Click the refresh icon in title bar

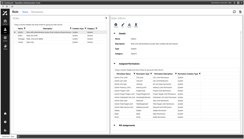click(234, 3)
